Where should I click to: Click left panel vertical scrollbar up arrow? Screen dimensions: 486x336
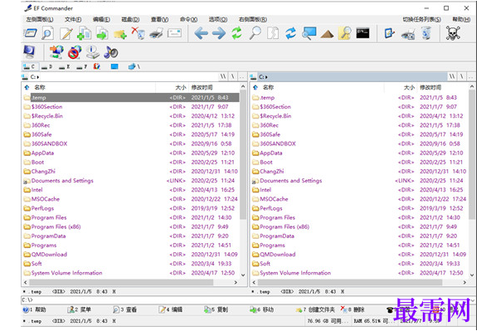(243, 87)
